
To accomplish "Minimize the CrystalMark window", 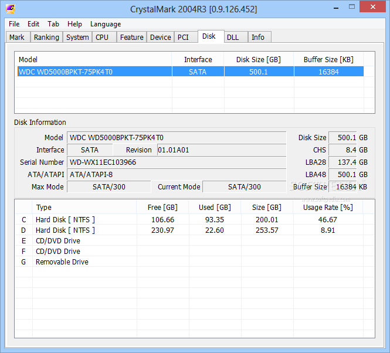I will [x=336, y=8].
